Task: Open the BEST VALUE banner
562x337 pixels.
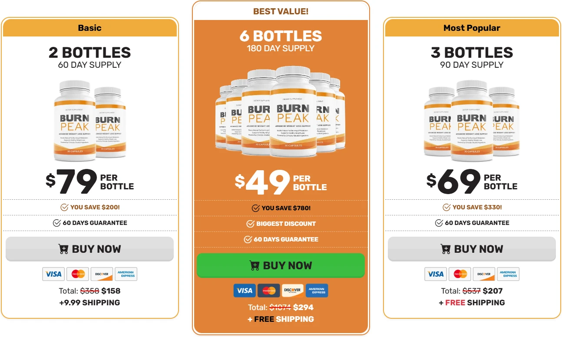Action: (x=281, y=11)
